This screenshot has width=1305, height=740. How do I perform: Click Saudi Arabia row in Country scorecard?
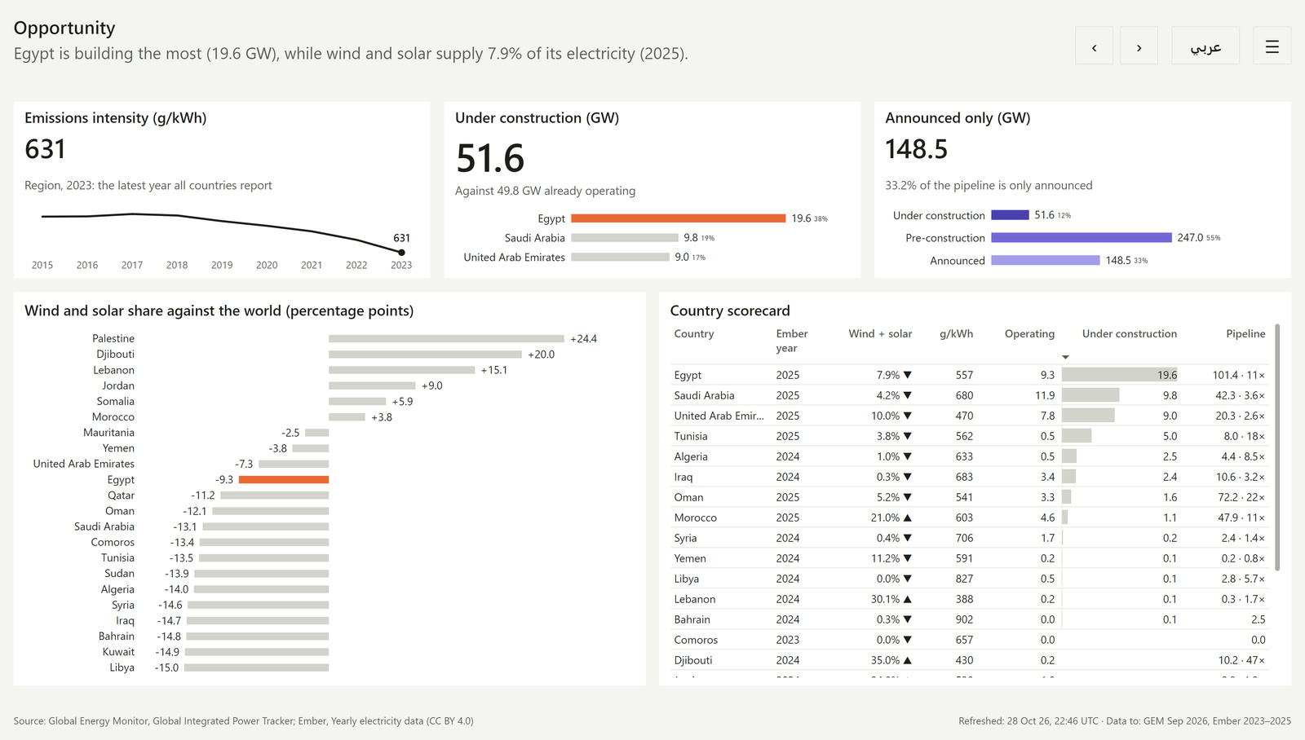click(x=970, y=395)
